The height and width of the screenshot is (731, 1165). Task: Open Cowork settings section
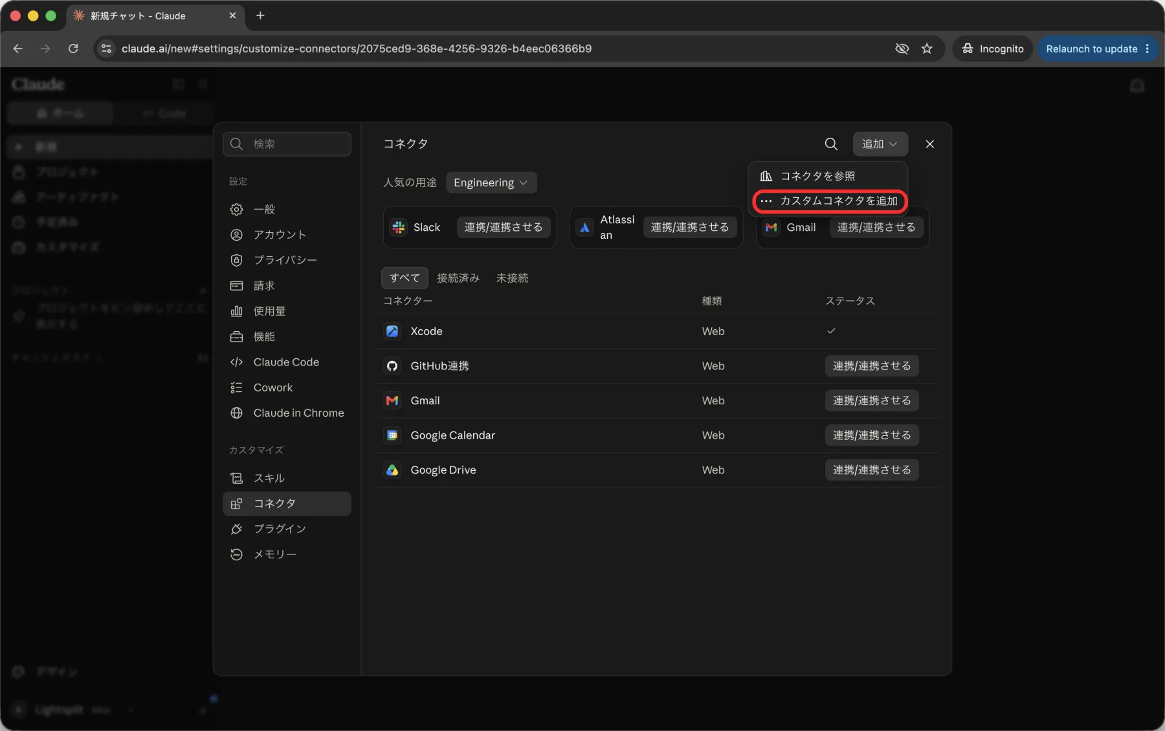click(287, 387)
